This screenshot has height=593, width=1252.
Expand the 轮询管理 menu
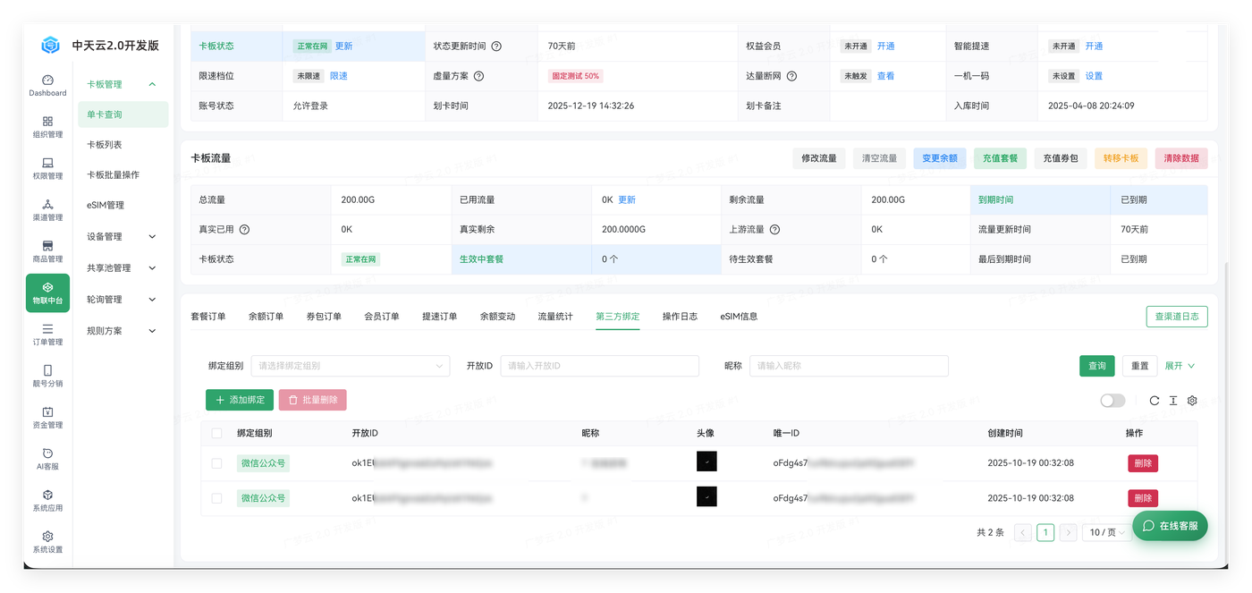pos(152,299)
